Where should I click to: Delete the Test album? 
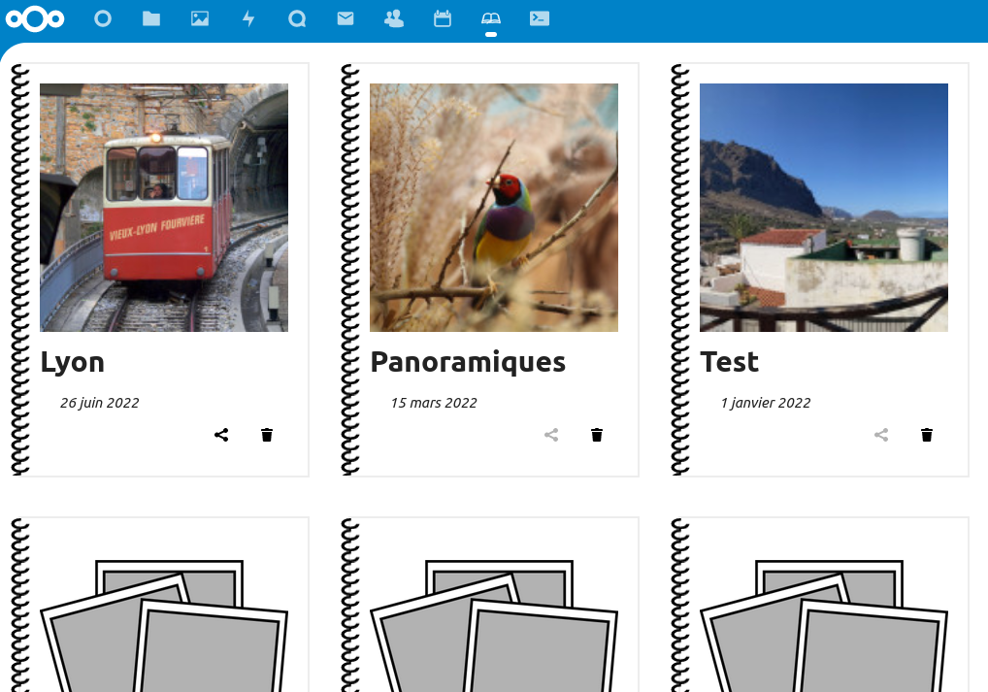(x=927, y=435)
